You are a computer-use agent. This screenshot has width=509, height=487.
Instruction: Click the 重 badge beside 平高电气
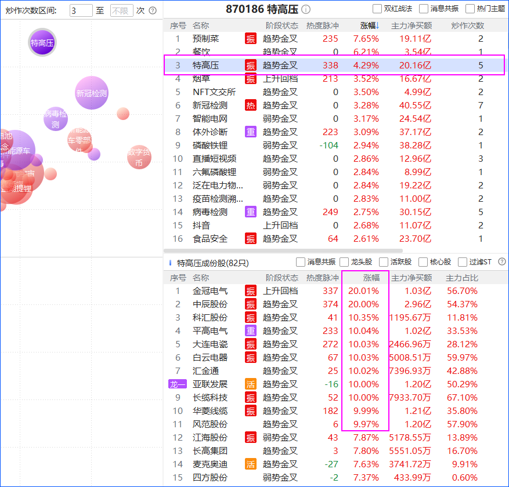point(250,330)
